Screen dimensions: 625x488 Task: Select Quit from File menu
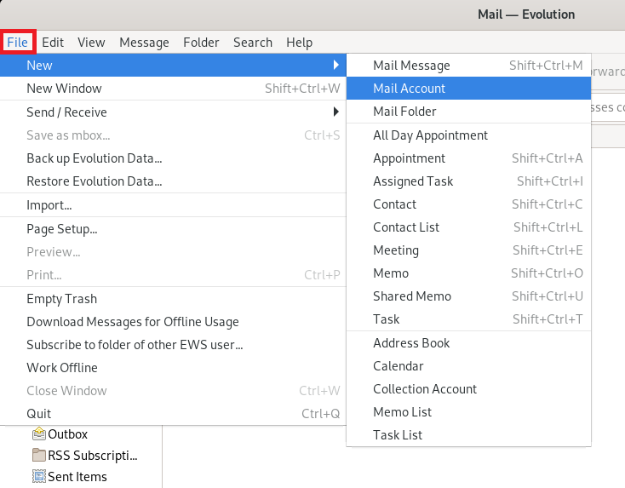click(39, 414)
